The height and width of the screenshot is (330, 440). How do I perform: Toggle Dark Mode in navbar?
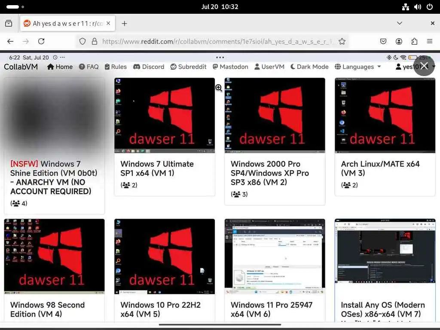coord(309,67)
